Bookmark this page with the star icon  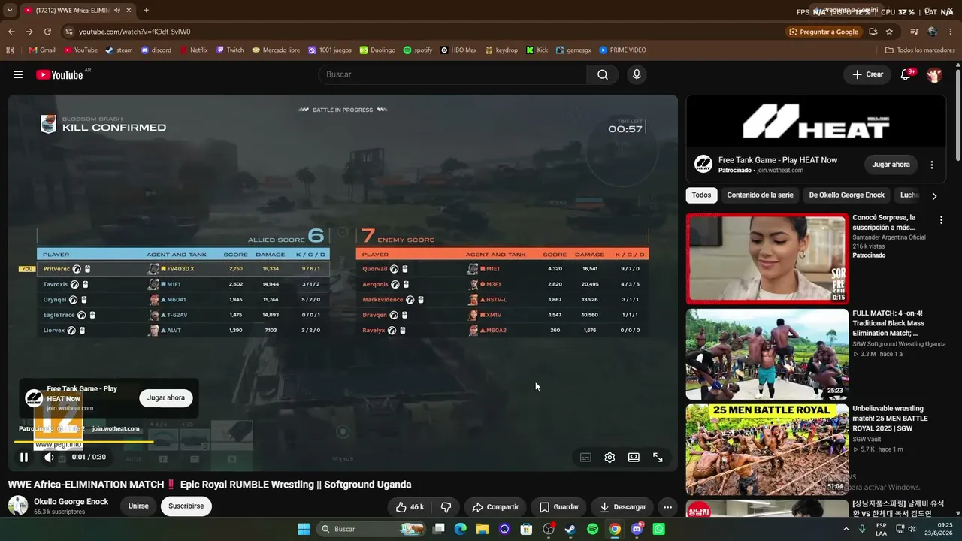click(x=889, y=32)
